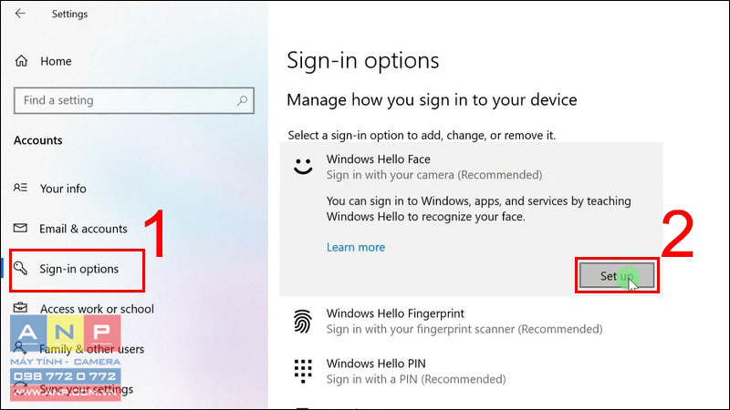Image resolution: width=730 pixels, height=410 pixels.
Task: Click the Windows Hello Fingerprint icon
Action: click(303, 322)
